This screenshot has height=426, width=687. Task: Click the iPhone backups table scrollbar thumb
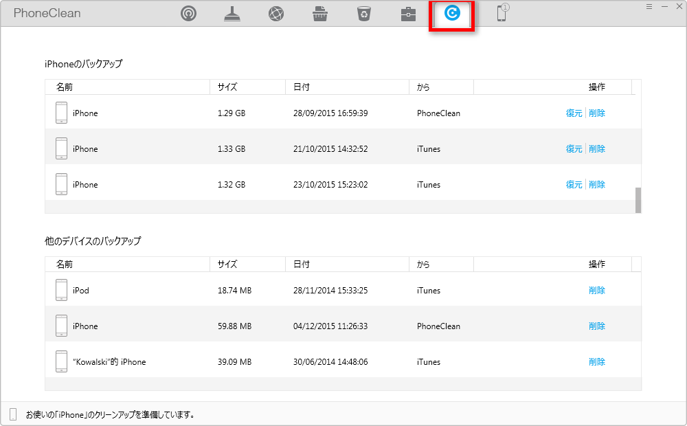point(638,201)
